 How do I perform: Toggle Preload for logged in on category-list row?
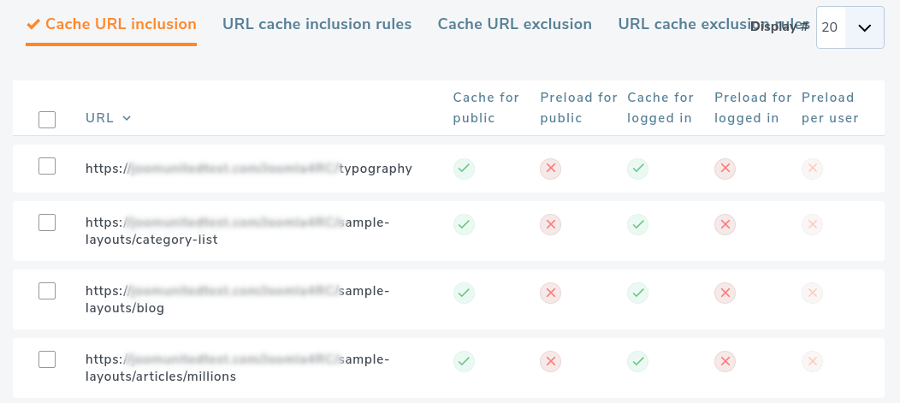click(725, 225)
